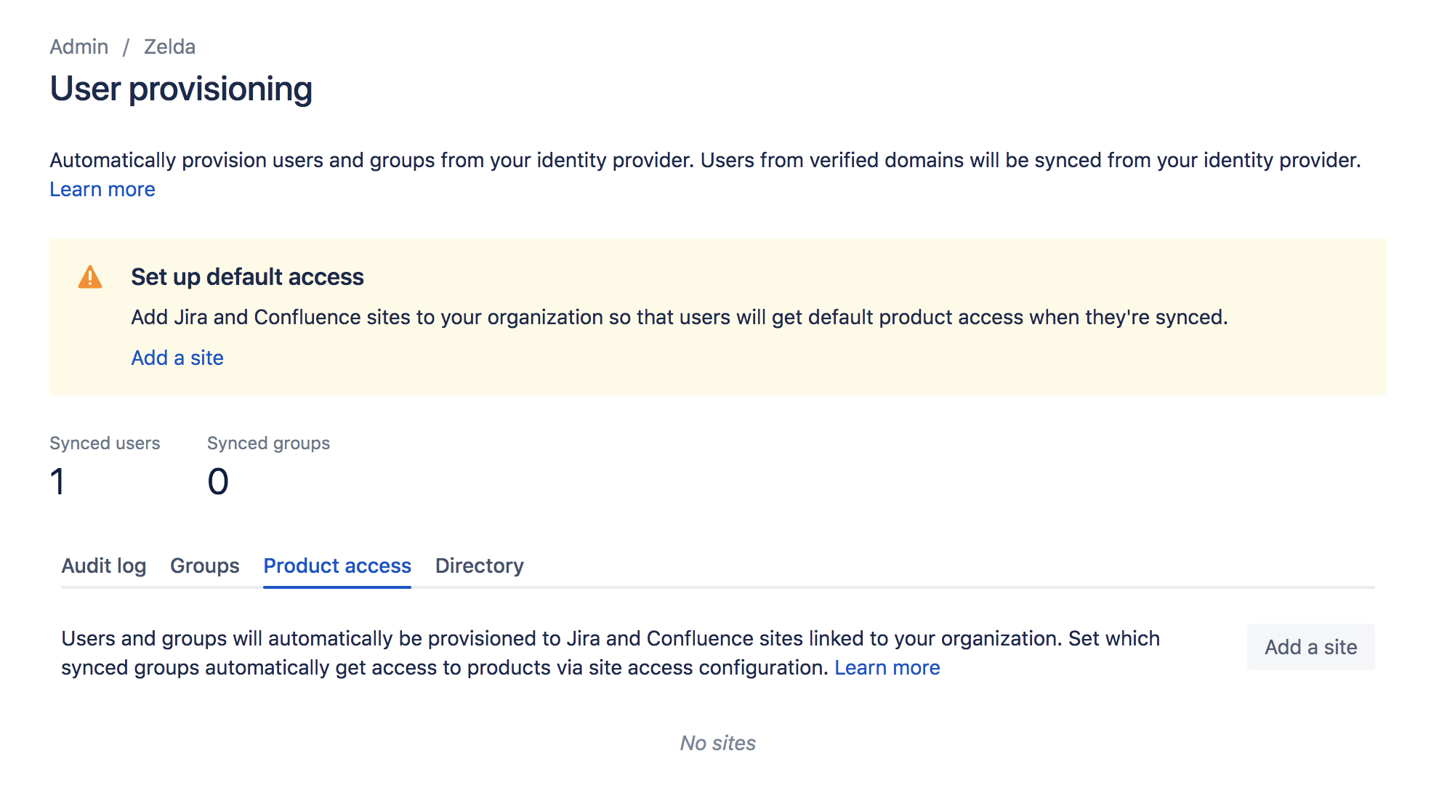Open the Admin breadcrumb link

point(78,47)
